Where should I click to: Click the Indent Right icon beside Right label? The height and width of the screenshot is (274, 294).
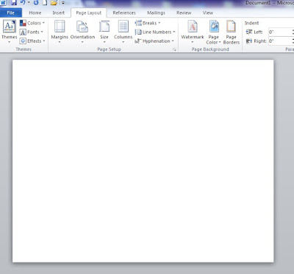pyautogui.click(x=249, y=41)
